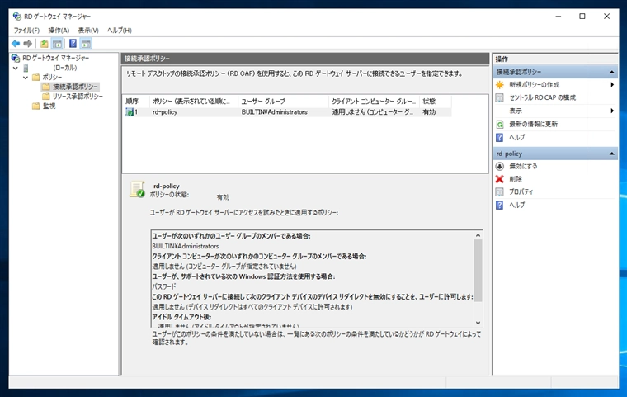The height and width of the screenshot is (397, 627).
Task: Select rd-policy name cell in list
Action: (165, 112)
